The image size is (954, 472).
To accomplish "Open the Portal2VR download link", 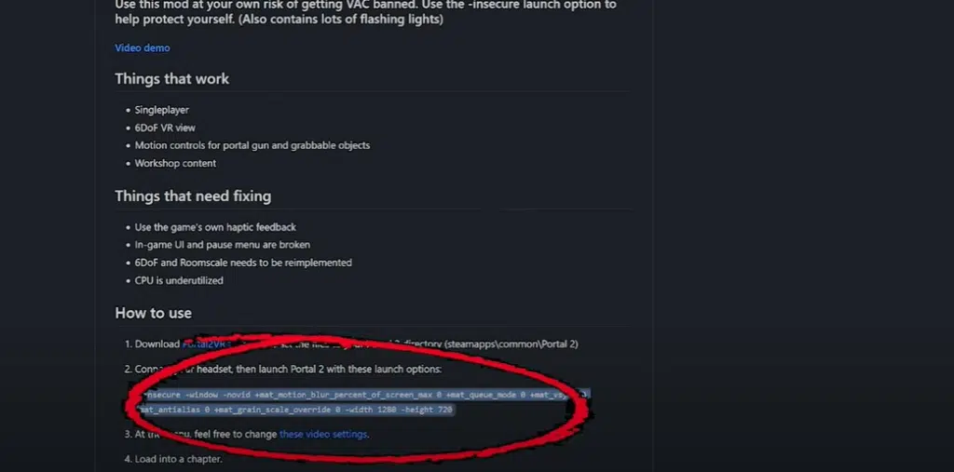I will tap(204, 344).
